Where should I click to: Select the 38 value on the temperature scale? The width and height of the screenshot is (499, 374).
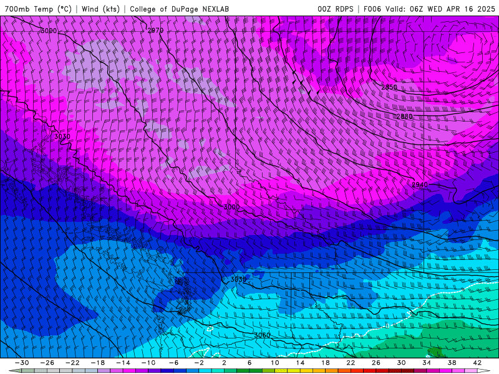pyautogui.click(x=452, y=363)
